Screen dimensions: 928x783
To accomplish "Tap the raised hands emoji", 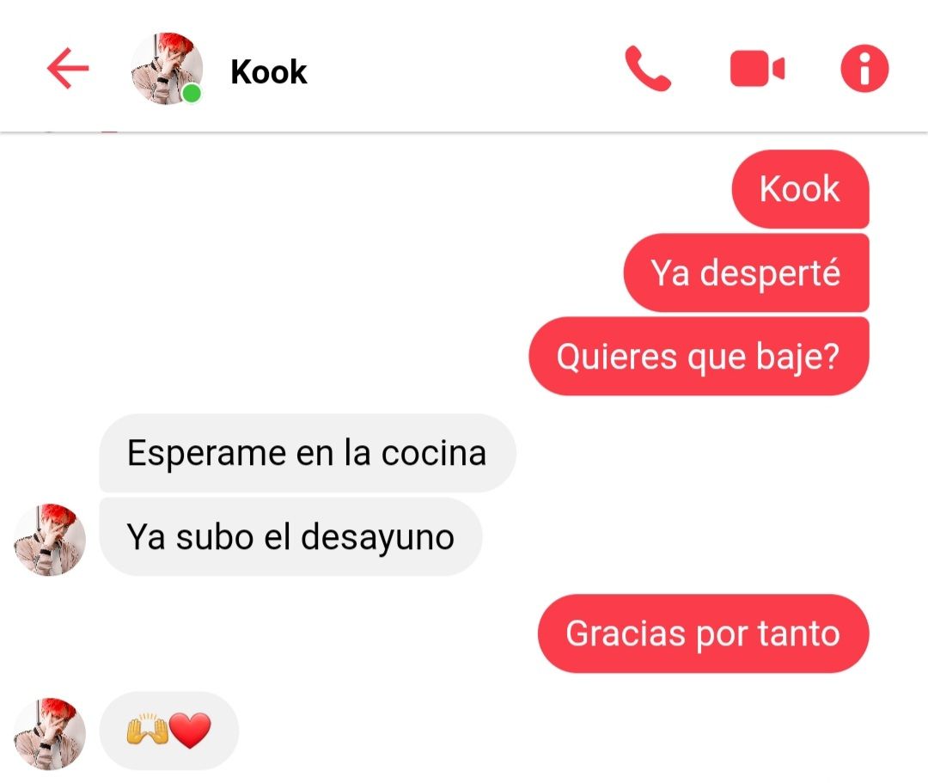I will click(147, 731).
